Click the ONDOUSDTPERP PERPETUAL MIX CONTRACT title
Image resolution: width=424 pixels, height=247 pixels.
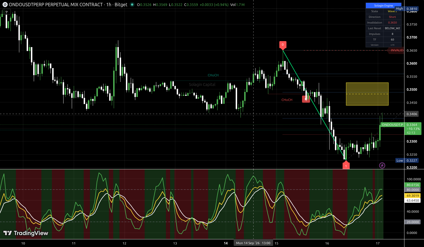click(x=56, y=5)
